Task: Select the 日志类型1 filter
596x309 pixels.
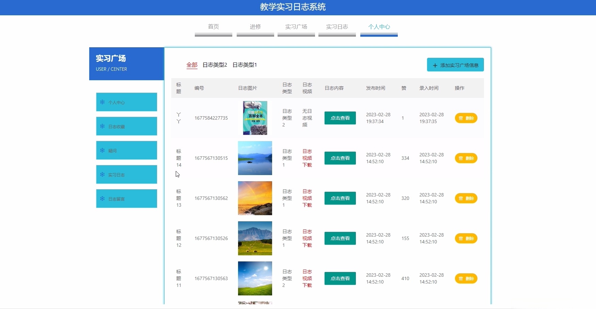Action: coord(245,65)
